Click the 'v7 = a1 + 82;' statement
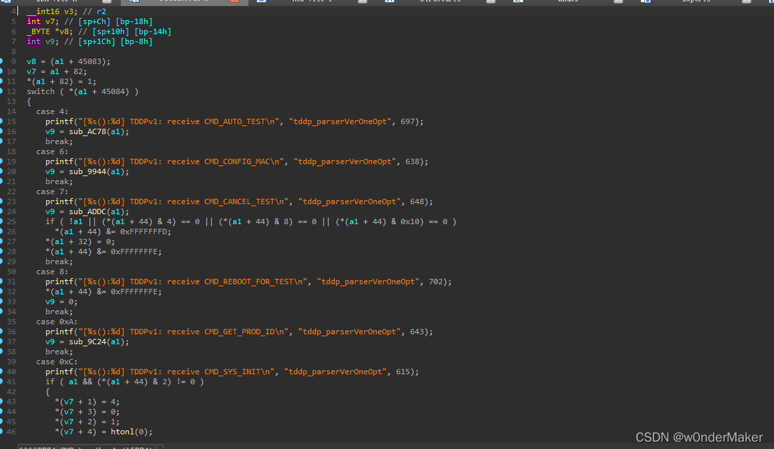 (x=57, y=71)
